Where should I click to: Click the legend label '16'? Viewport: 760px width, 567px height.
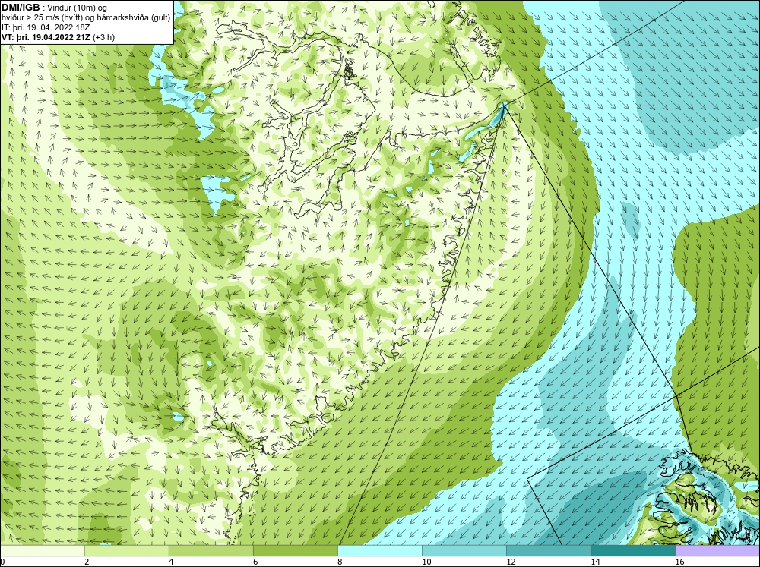[679, 562]
